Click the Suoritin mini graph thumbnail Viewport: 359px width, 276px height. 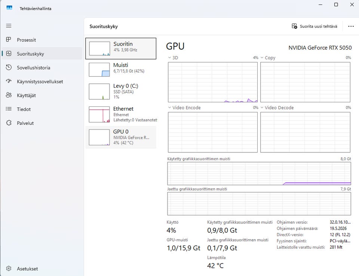point(99,49)
